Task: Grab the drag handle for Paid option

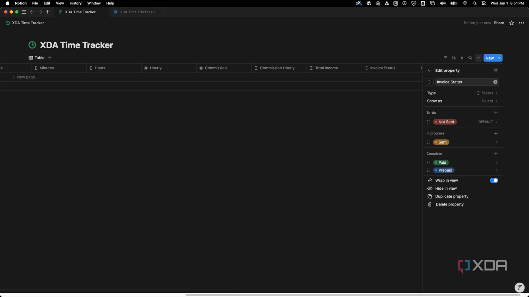Action: tap(428, 163)
